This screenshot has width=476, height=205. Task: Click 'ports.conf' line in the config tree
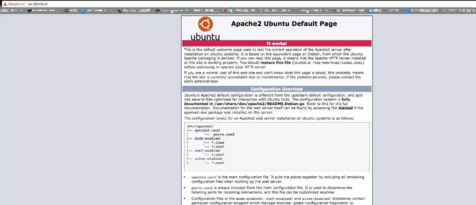pyautogui.click(x=223, y=135)
